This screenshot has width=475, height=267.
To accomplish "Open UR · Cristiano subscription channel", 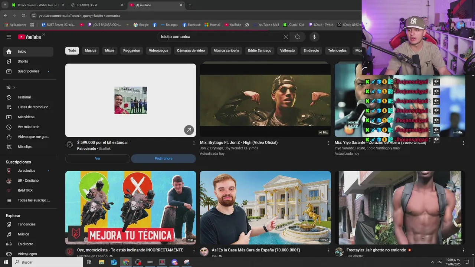I will coord(28,181).
